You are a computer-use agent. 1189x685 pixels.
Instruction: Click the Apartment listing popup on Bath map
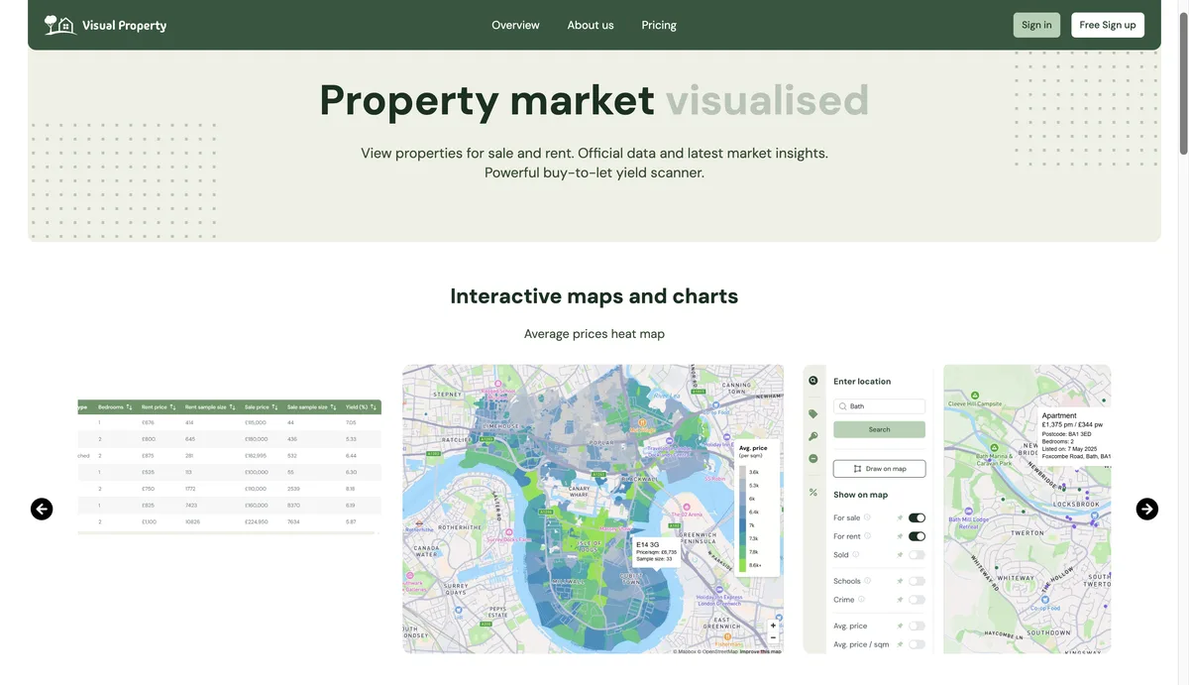tap(1074, 435)
